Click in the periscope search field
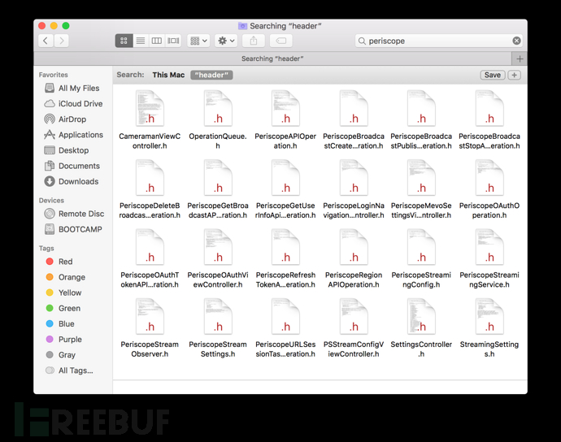 tap(438, 41)
